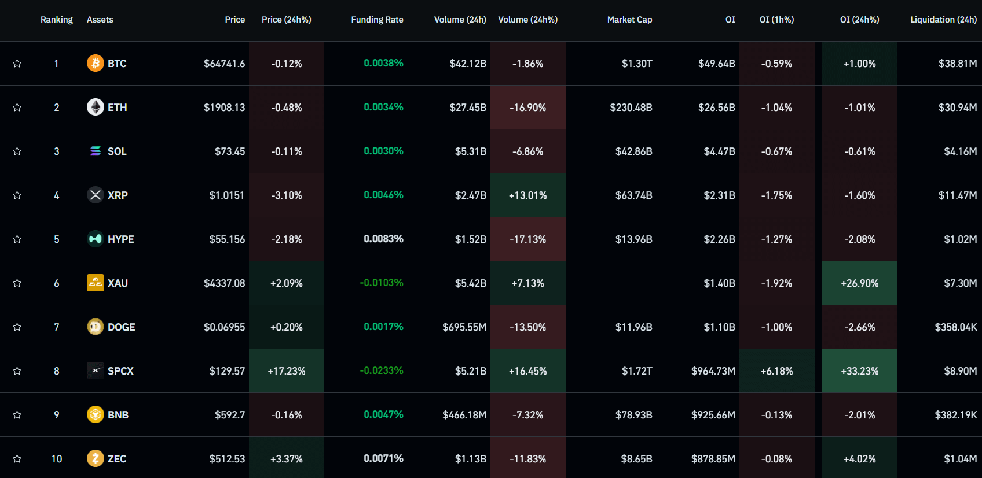
Task: Sort by OI (24h%) column header
Action: pyautogui.click(x=860, y=20)
